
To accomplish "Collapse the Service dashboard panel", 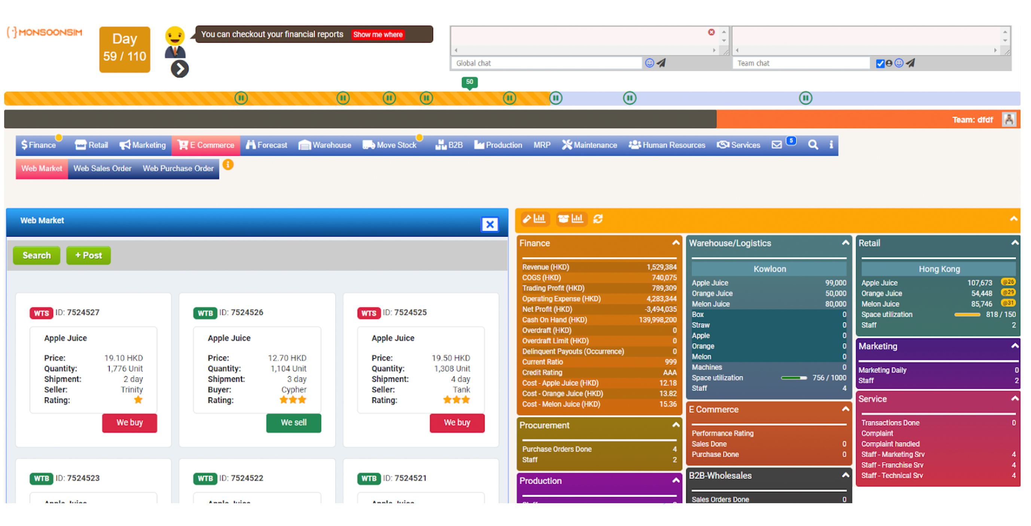I will 1015,399.
